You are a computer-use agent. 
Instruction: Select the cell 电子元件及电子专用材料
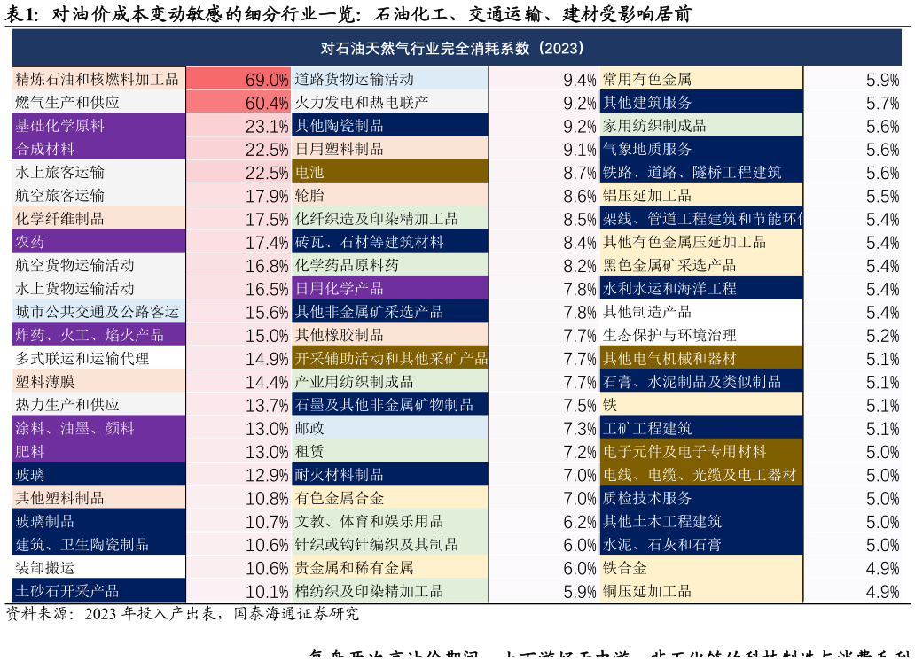(x=701, y=452)
